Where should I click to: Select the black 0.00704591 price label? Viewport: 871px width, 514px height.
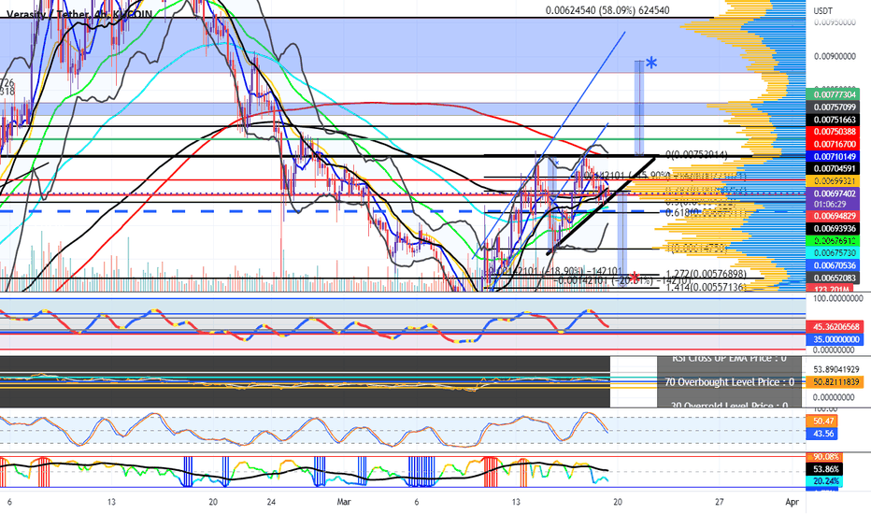pos(833,169)
